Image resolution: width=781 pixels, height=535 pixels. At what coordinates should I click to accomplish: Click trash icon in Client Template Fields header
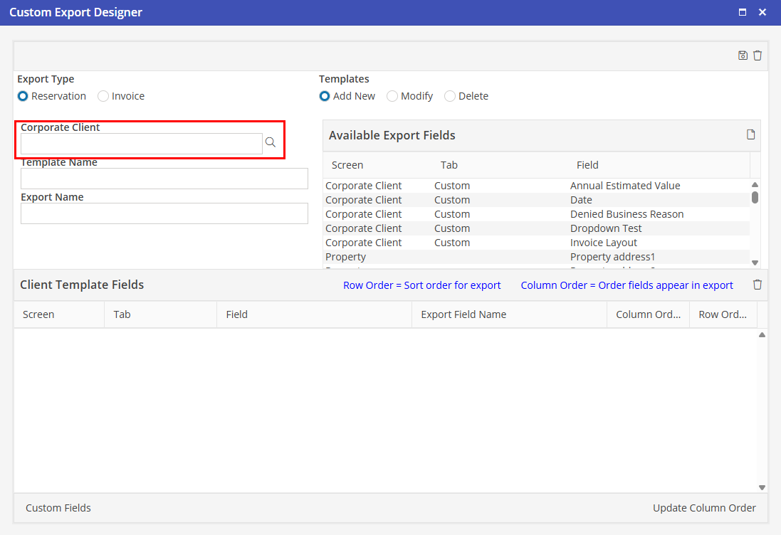[x=758, y=285]
